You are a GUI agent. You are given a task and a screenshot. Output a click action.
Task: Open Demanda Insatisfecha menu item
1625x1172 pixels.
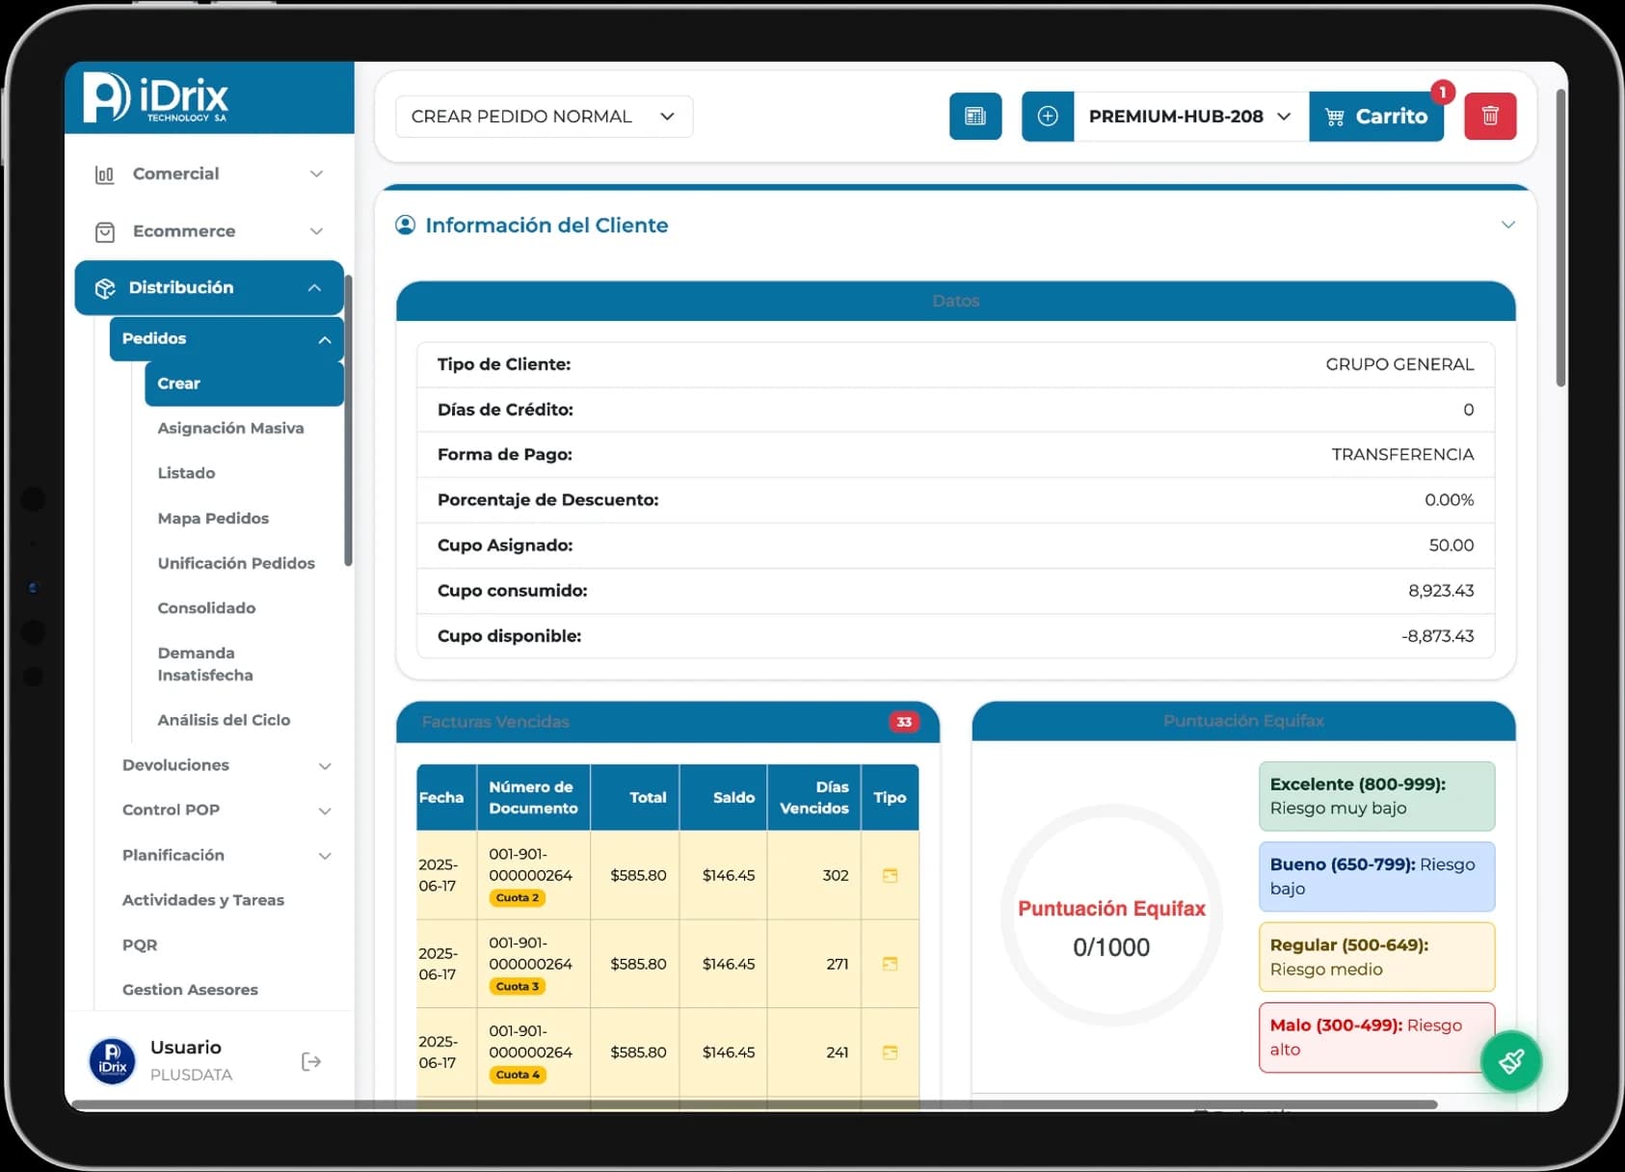coord(205,664)
